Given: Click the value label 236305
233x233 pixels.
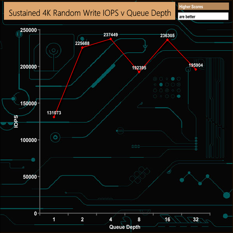Looking at the screenshot, I should pos(167,35).
